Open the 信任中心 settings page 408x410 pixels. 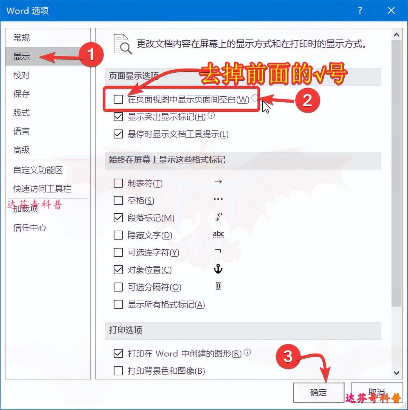tap(29, 228)
